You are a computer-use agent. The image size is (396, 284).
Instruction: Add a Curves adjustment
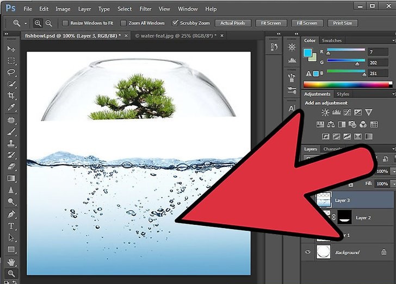click(x=347, y=112)
